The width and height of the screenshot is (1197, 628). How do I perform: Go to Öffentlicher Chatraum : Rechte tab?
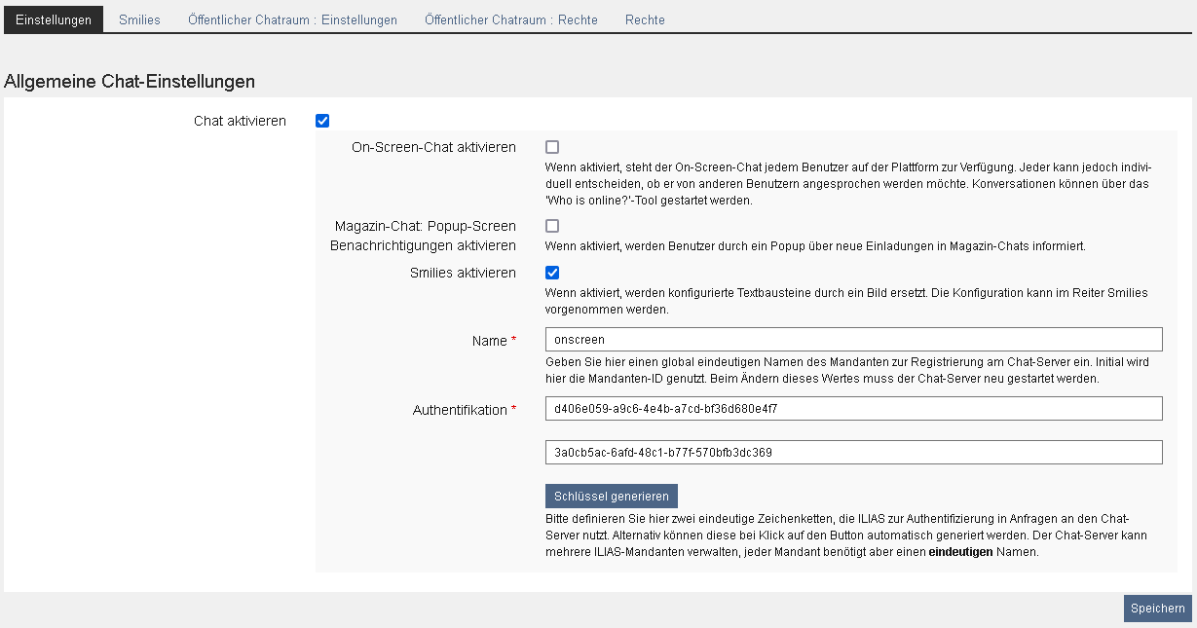pyautogui.click(x=510, y=19)
